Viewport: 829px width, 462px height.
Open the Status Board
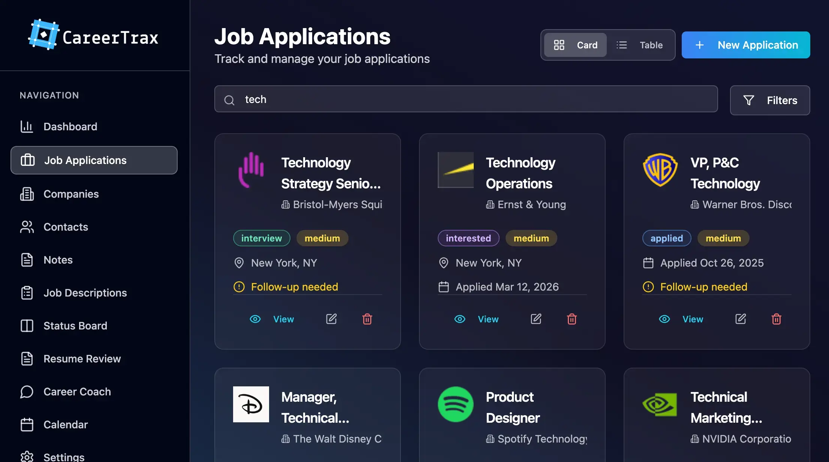[x=75, y=326]
